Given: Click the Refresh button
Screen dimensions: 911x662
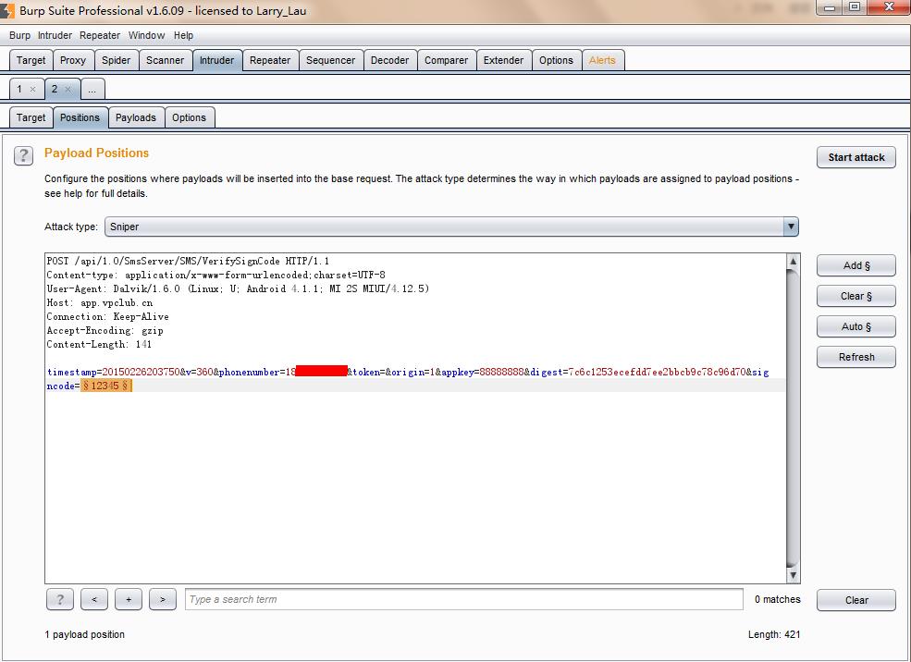Looking at the screenshot, I should tap(856, 357).
